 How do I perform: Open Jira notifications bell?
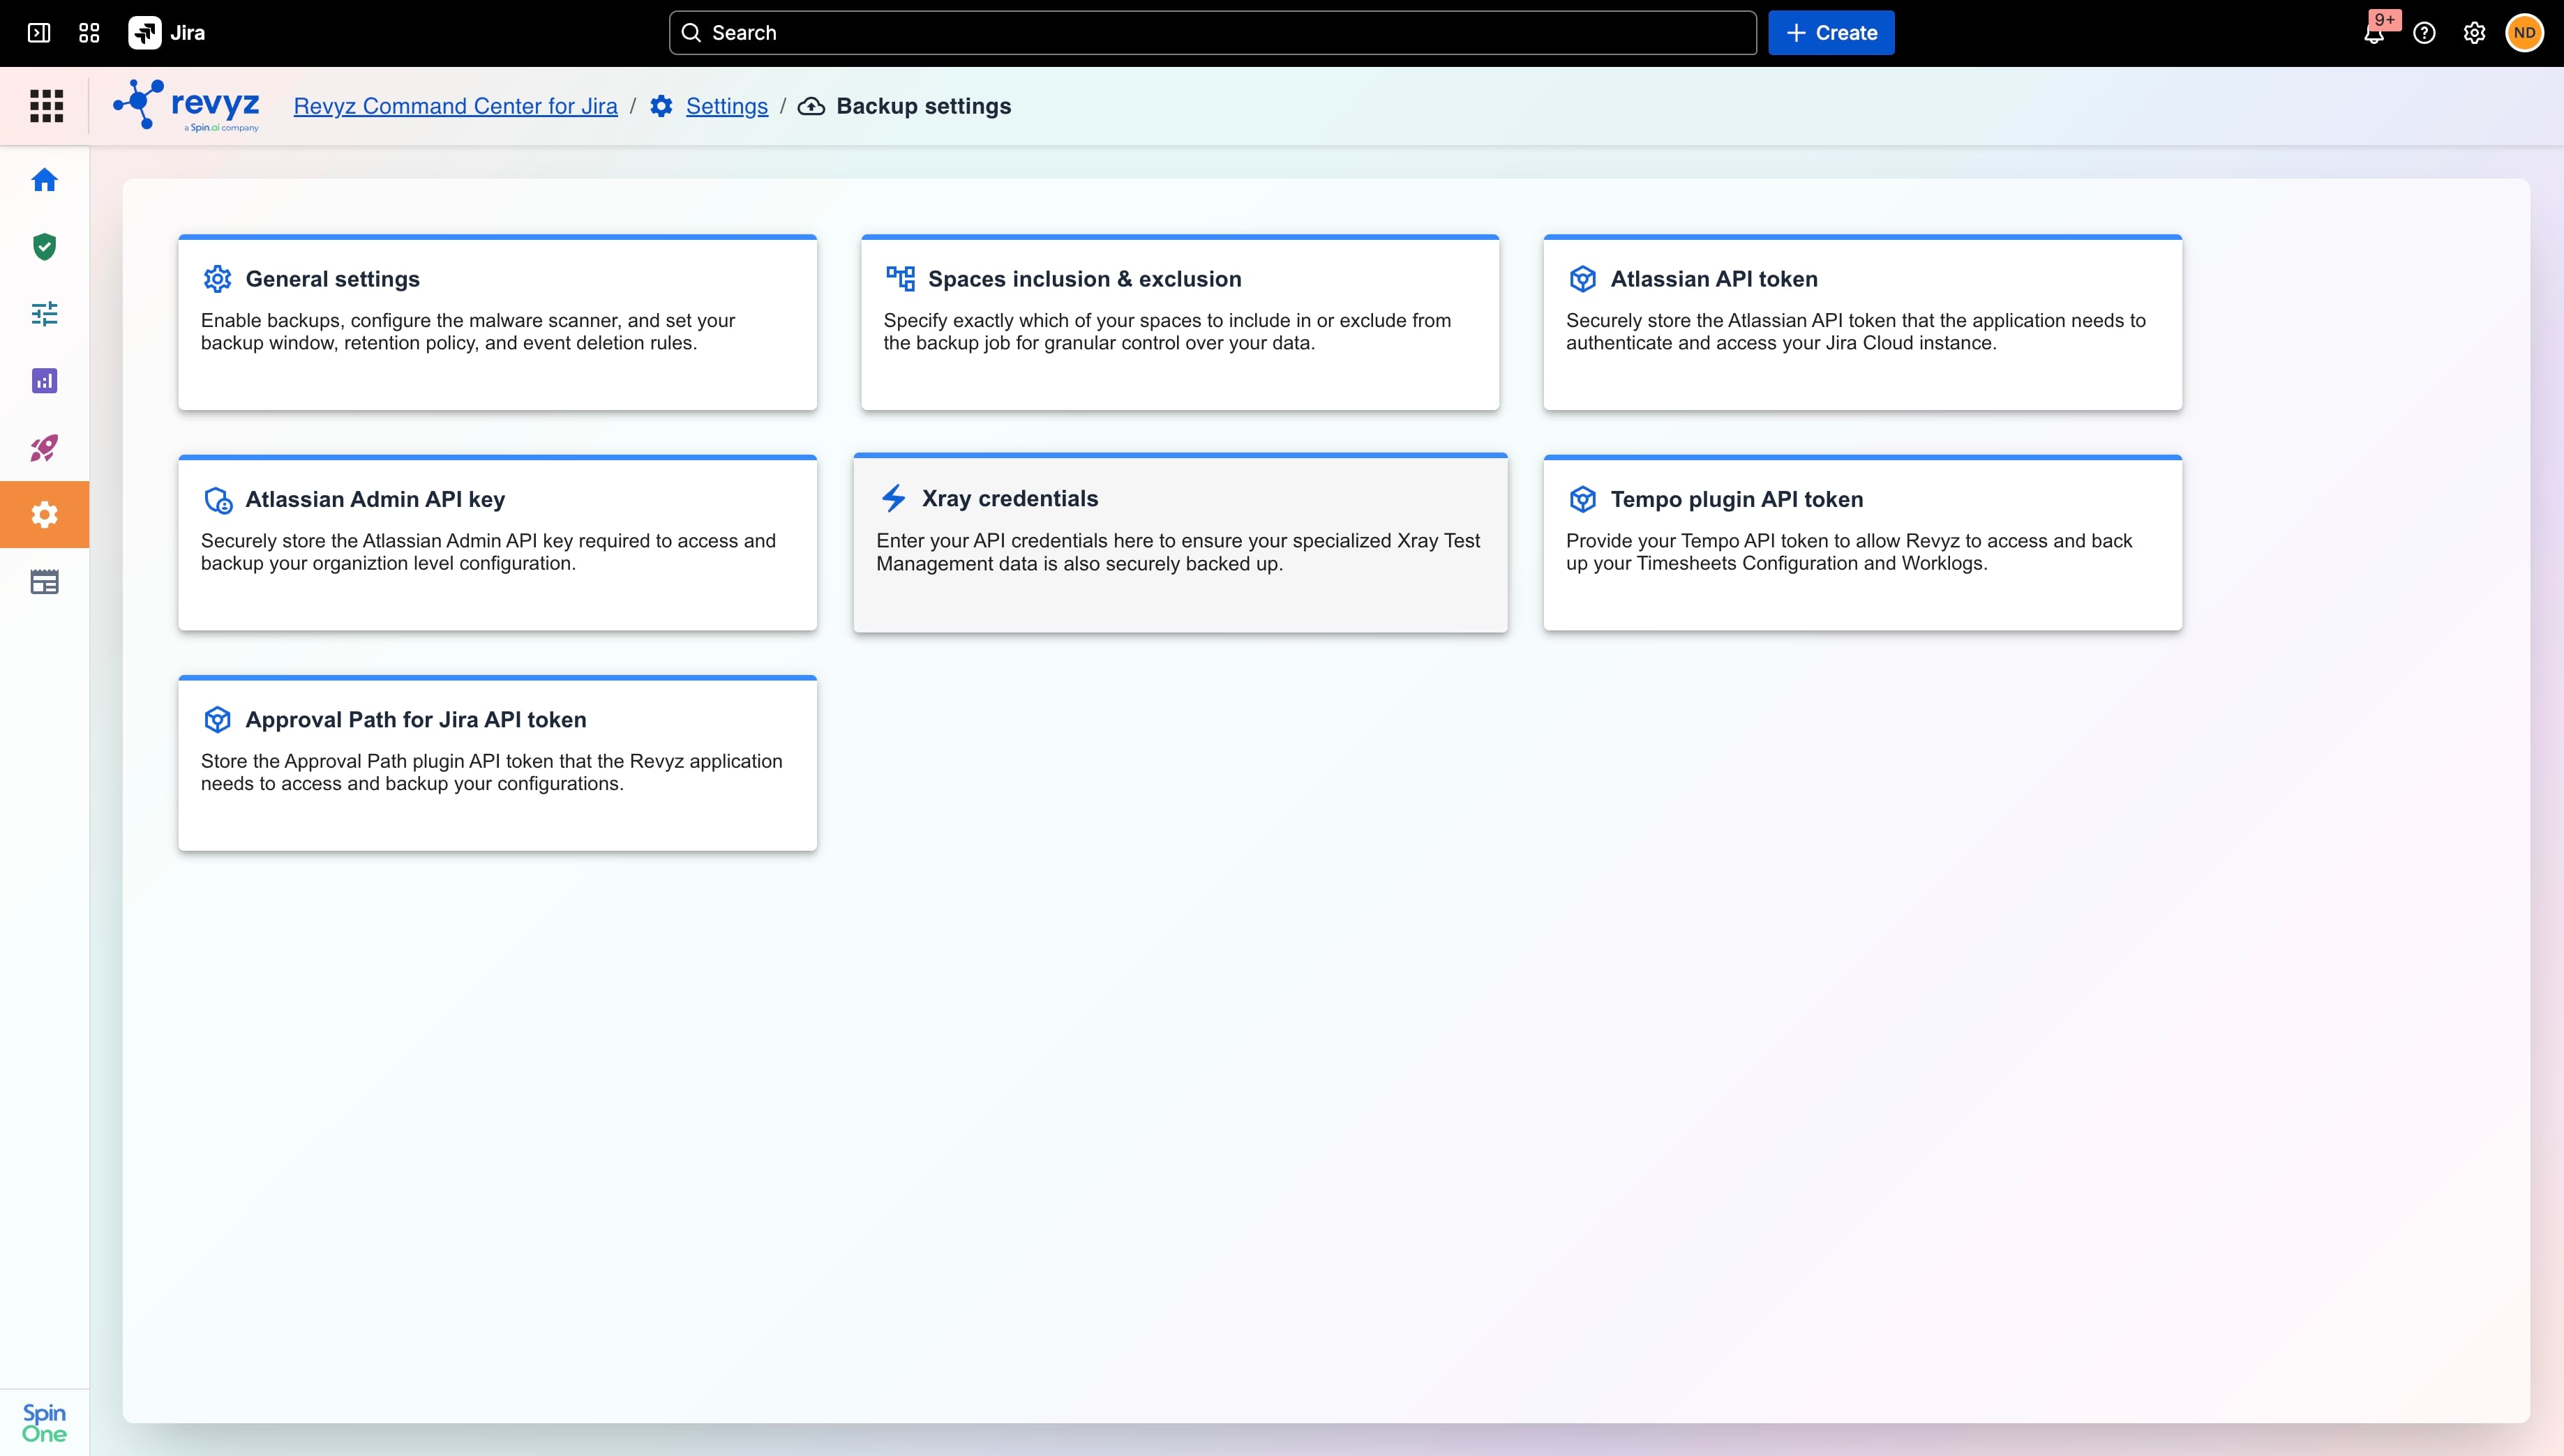click(x=2374, y=33)
